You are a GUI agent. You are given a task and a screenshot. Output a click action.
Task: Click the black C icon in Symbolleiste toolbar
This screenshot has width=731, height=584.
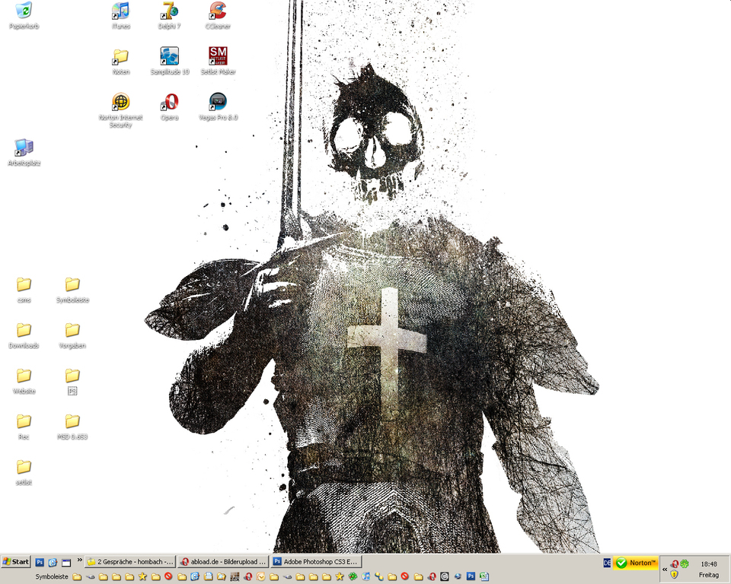444,576
